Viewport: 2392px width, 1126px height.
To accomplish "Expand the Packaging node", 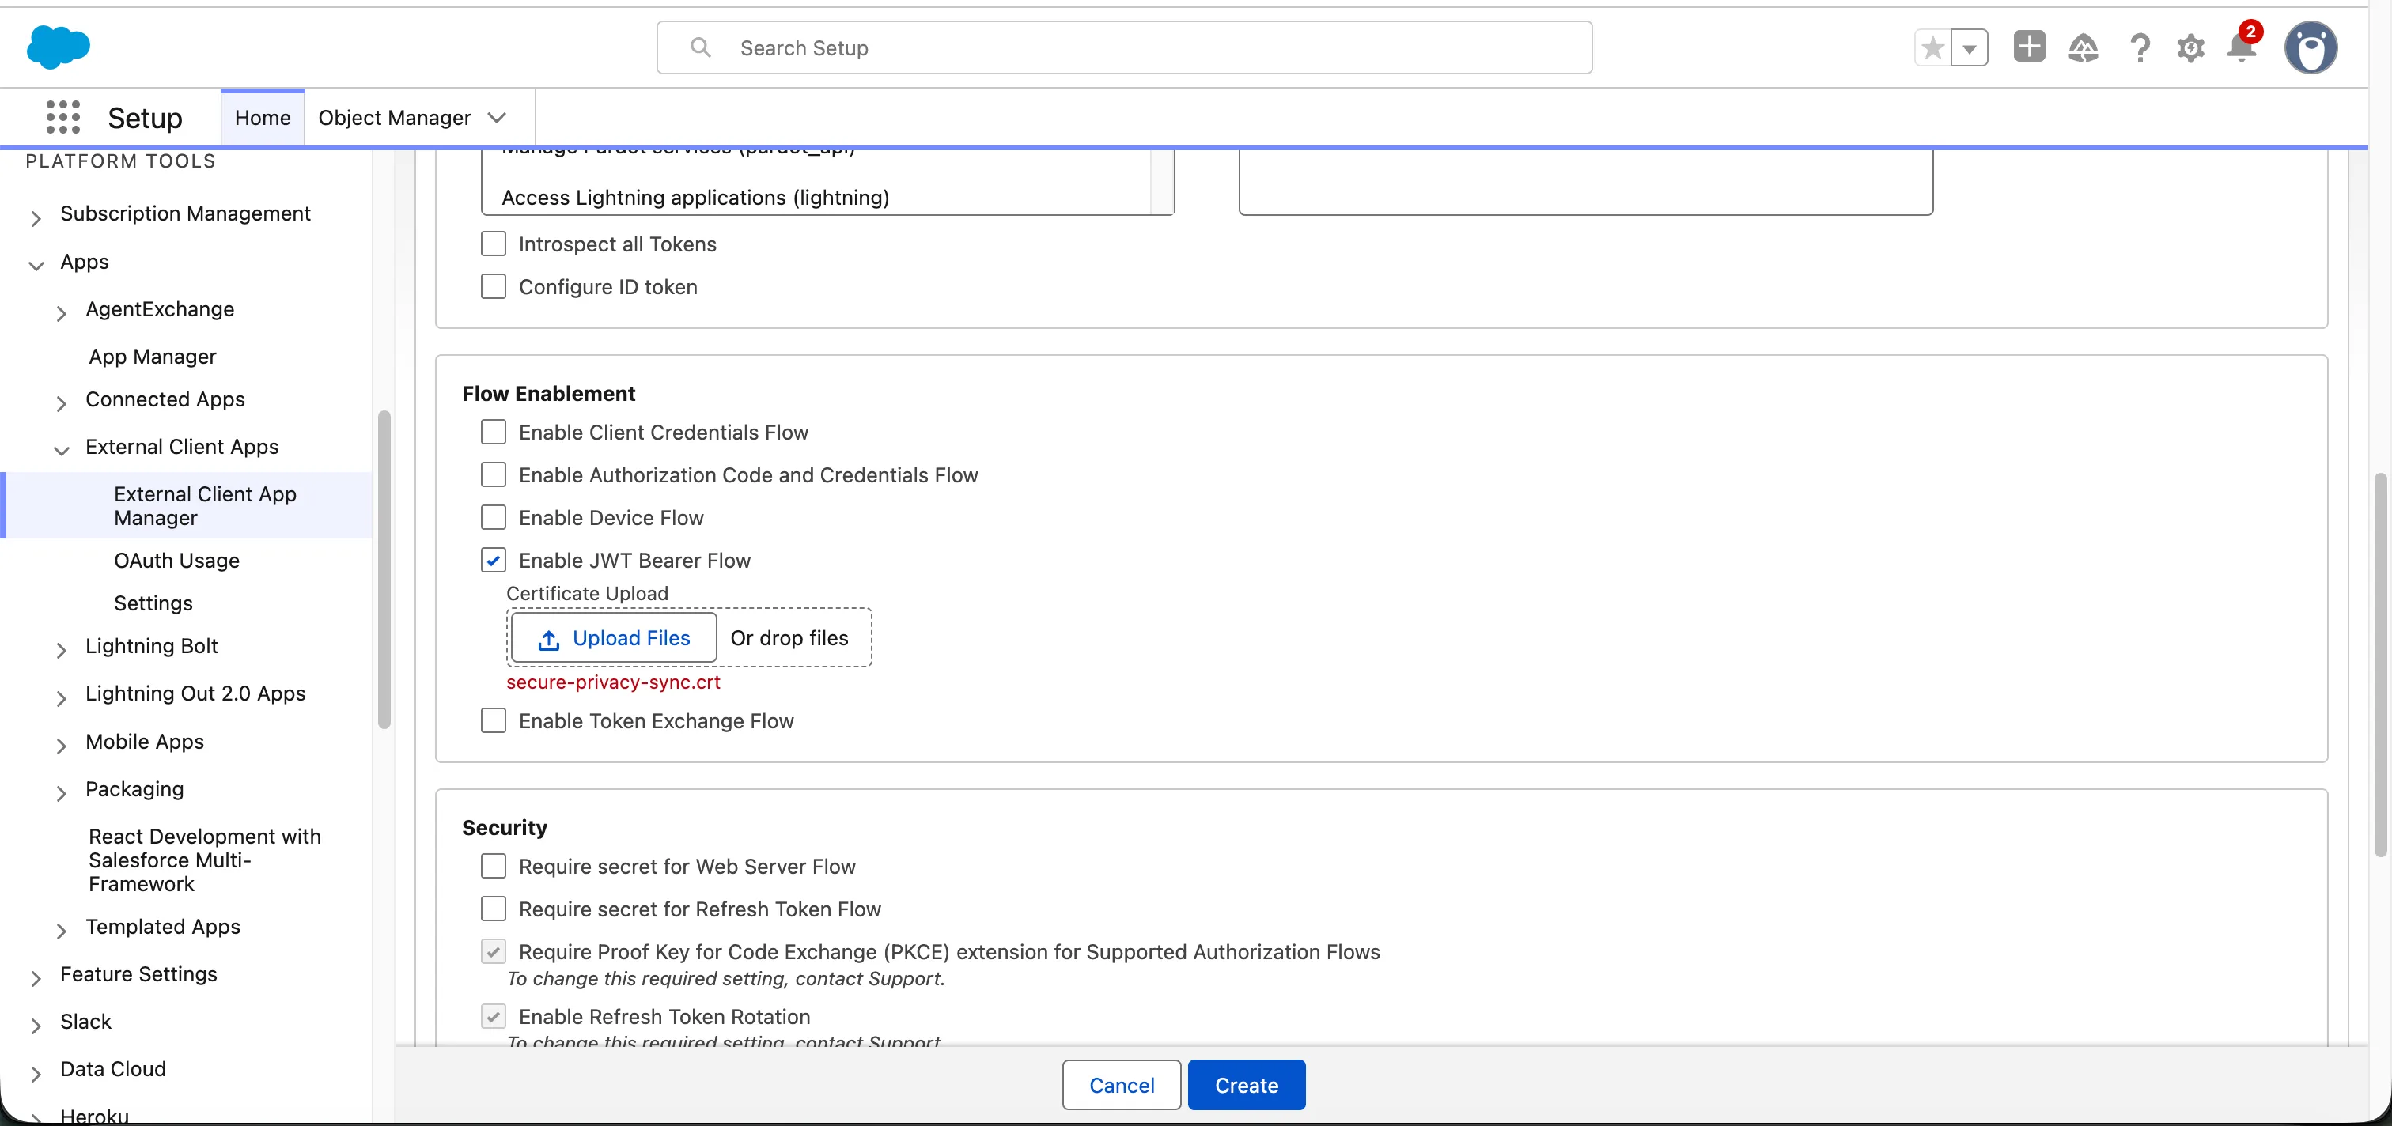I will (x=61, y=794).
